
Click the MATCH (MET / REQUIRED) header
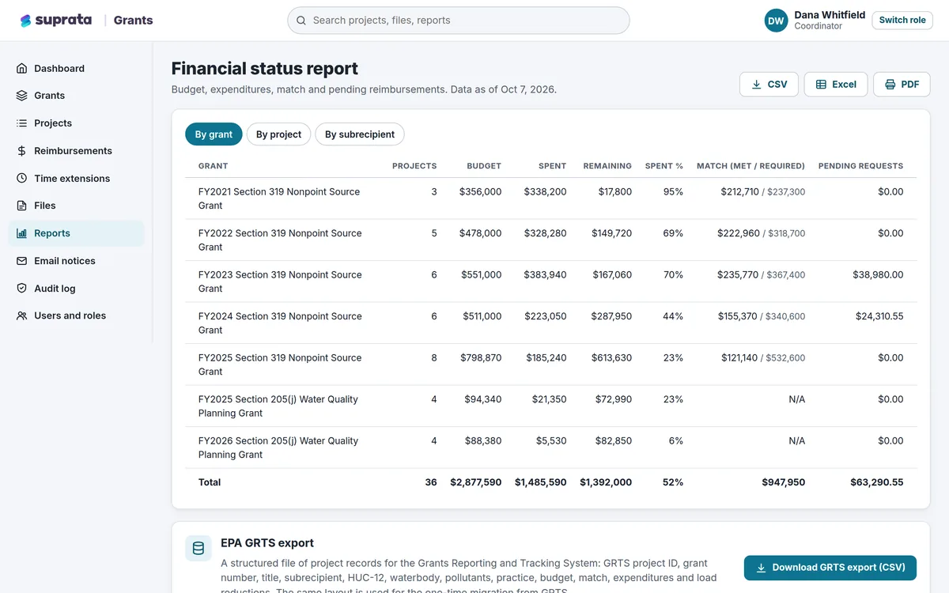[751, 166]
